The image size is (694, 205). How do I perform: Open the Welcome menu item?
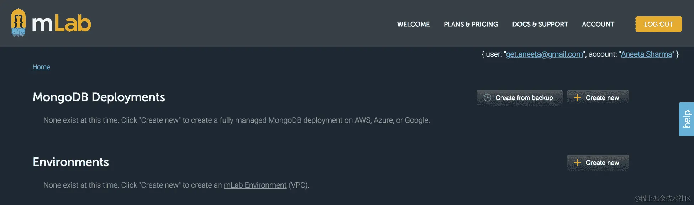[x=413, y=24]
